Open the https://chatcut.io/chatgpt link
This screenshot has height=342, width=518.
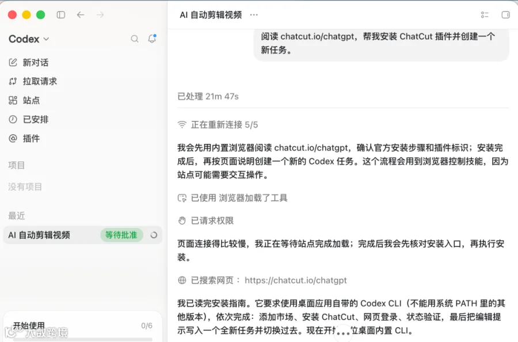[296, 280]
